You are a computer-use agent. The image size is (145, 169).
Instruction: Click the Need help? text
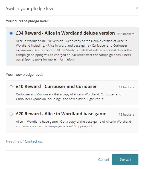(x=15, y=141)
